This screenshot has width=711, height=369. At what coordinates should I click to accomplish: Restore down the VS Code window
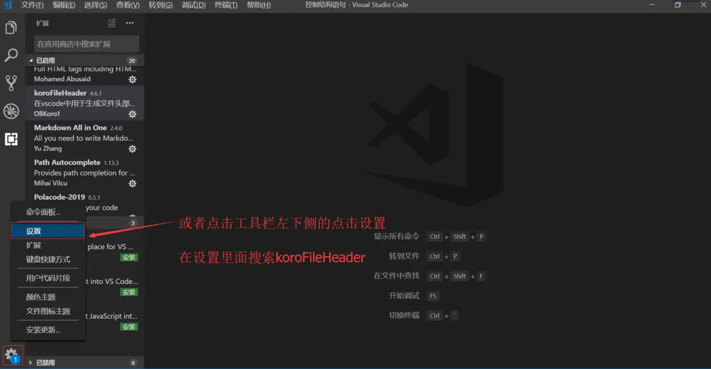[x=678, y=5]
